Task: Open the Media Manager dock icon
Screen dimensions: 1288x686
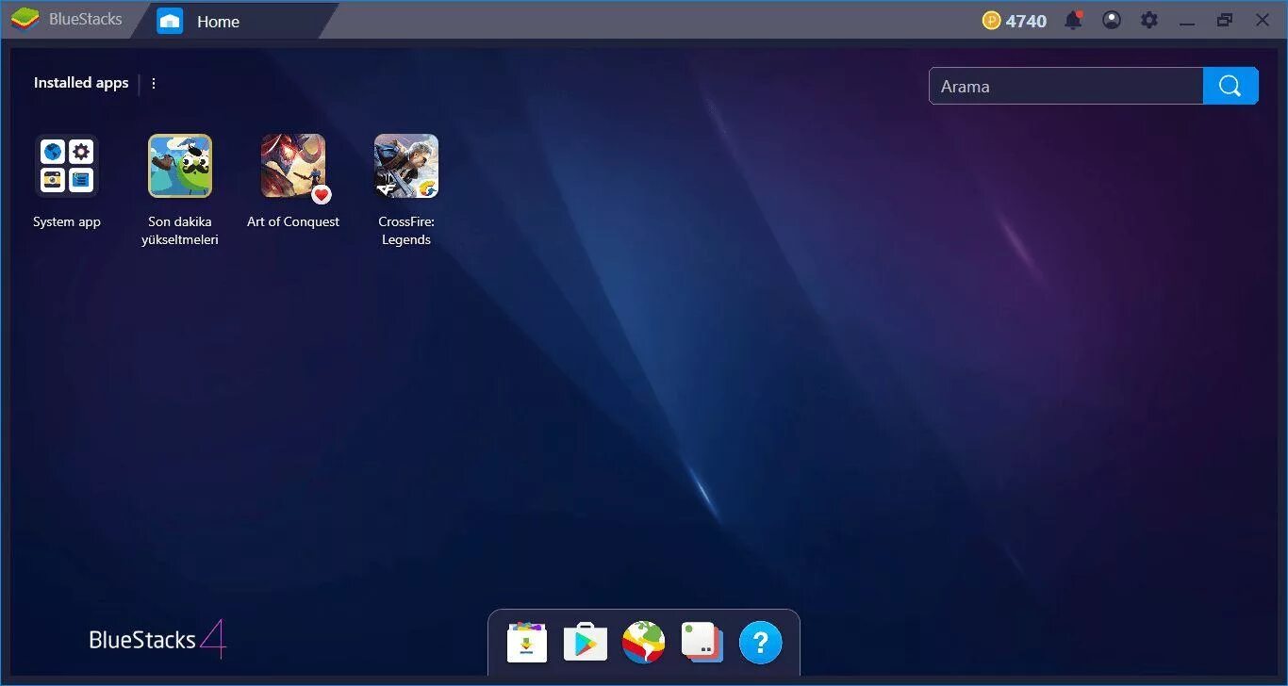Action: pos(702,642)
